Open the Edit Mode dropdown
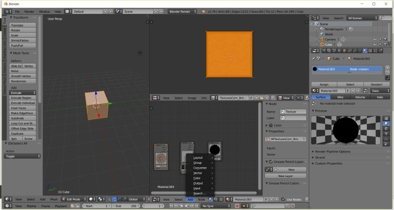 click(73, 199)
